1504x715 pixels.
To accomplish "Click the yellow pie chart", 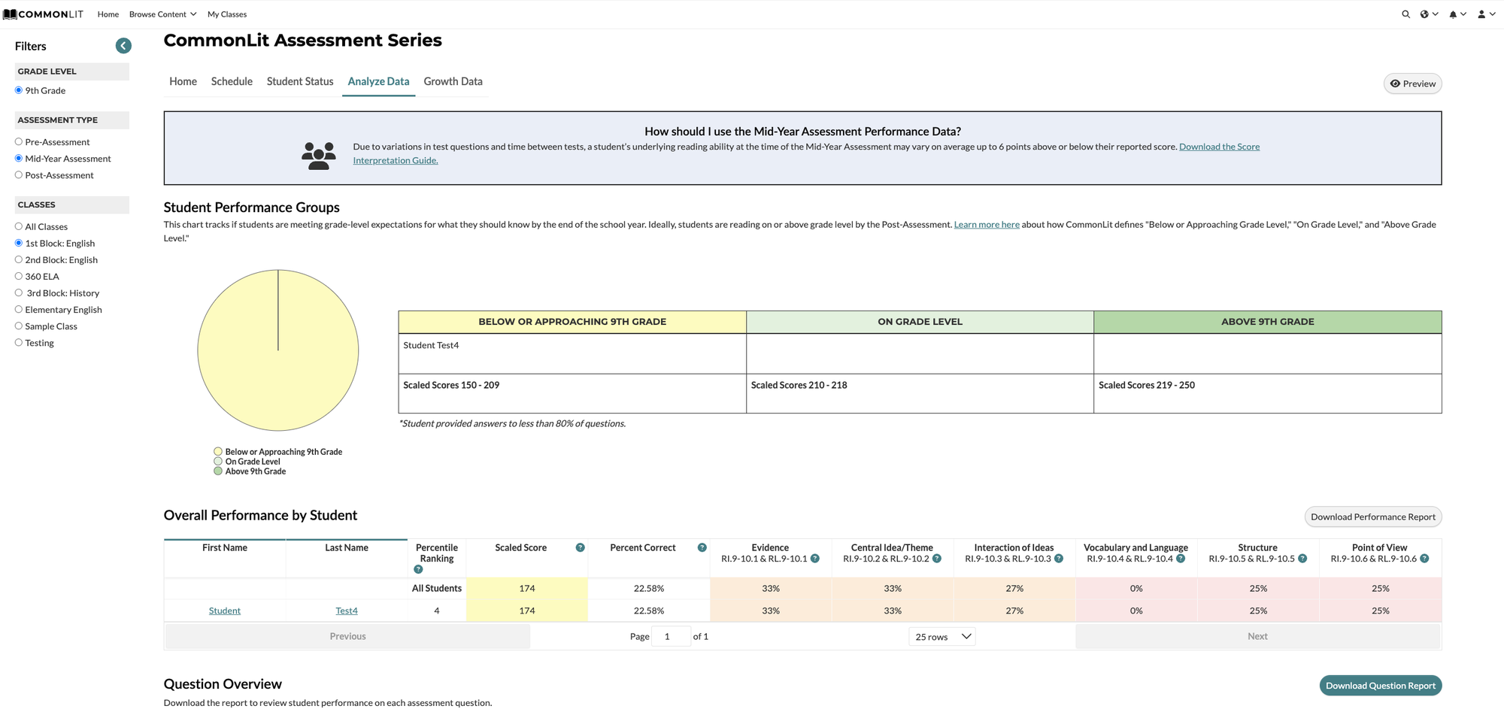I will (x=278, y=350).
